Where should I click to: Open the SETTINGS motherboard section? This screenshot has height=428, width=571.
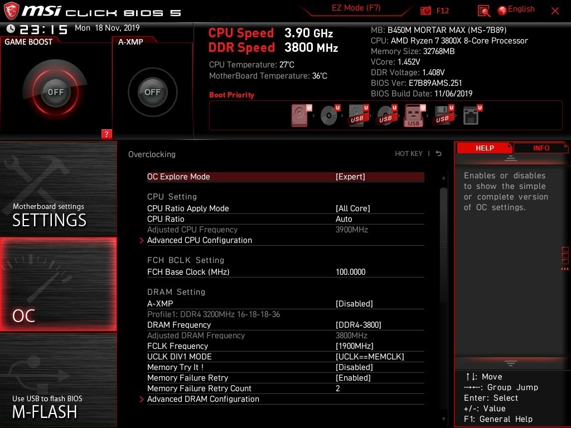pos(58,188)
